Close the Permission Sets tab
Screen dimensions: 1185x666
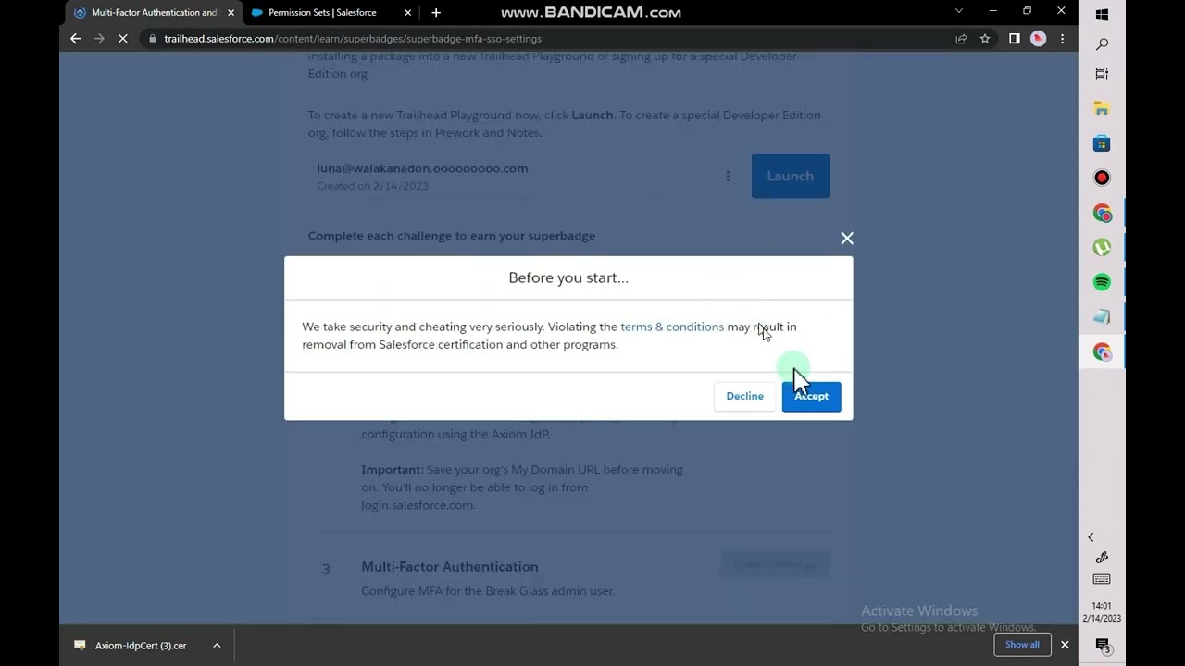pyautogui.click(x=407, y=13)
